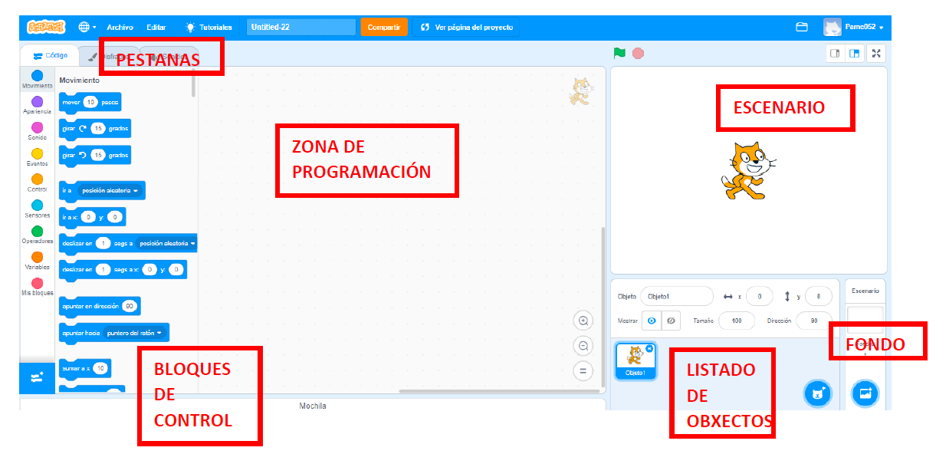Select the yellow Eventos category circle
936x454 pixels.
(37, 153)
